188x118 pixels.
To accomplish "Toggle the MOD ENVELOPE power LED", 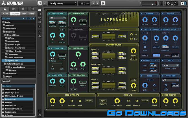I will (49, 95).
